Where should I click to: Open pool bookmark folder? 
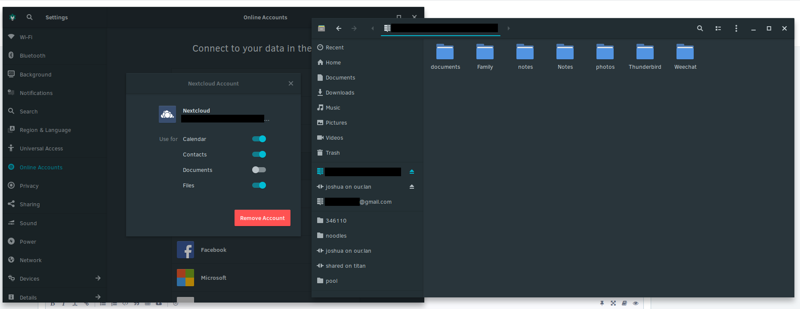368,281
